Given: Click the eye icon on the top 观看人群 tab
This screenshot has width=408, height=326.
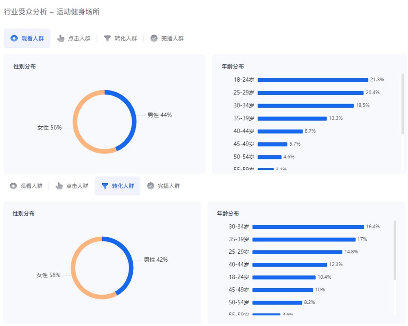Looking at the screenshot, I should [x=14, y=38].
